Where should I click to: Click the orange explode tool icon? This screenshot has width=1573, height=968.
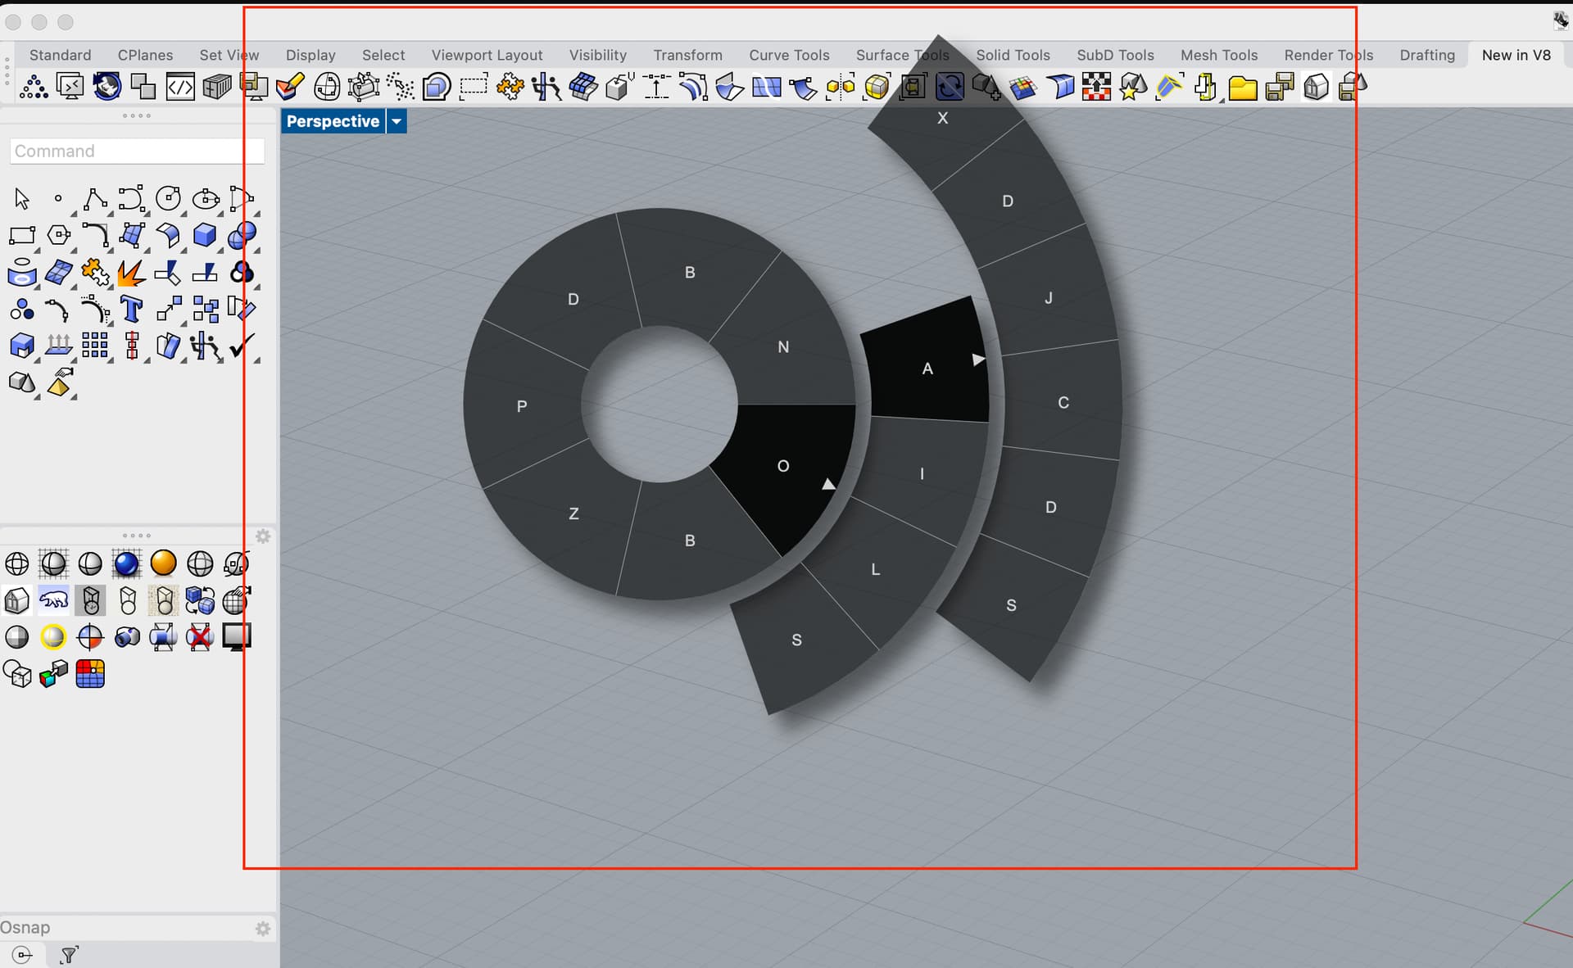click(131, 273)
